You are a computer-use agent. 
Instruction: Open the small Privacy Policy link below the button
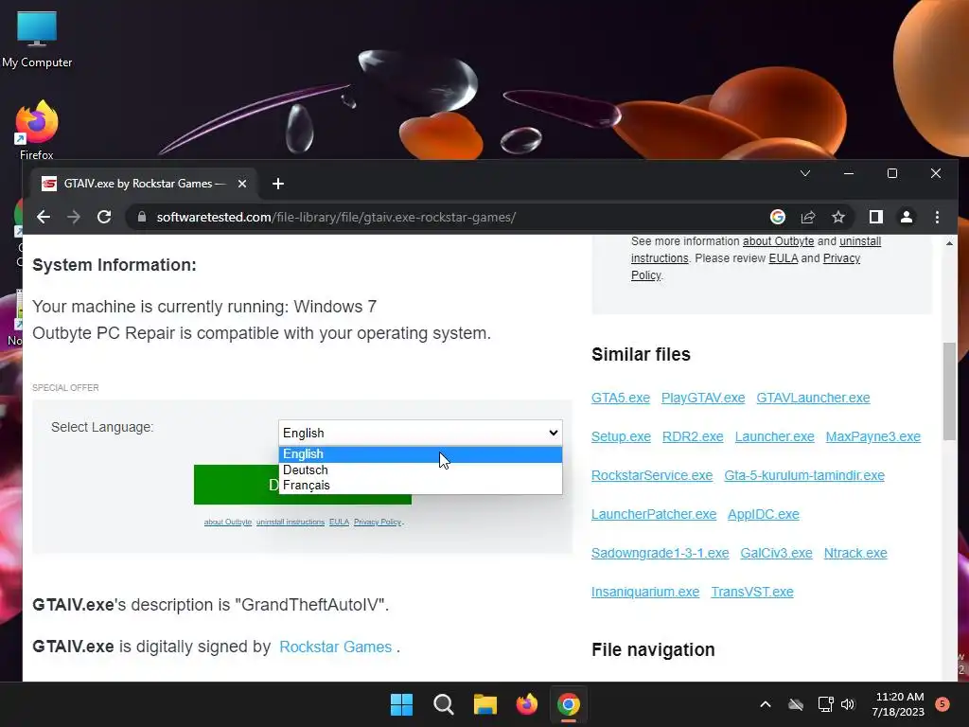coord(377,522)
